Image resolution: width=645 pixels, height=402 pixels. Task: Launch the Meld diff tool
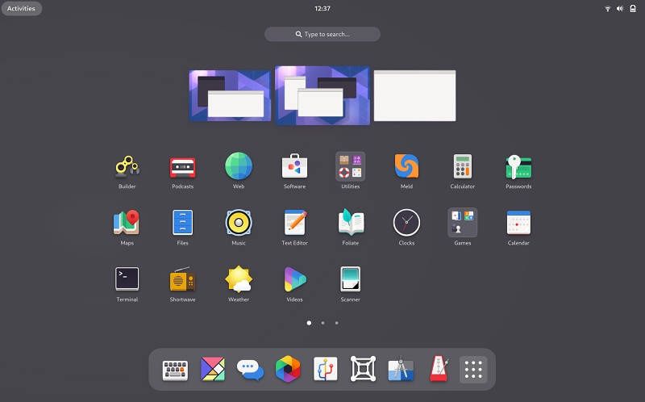coord(406,166)
